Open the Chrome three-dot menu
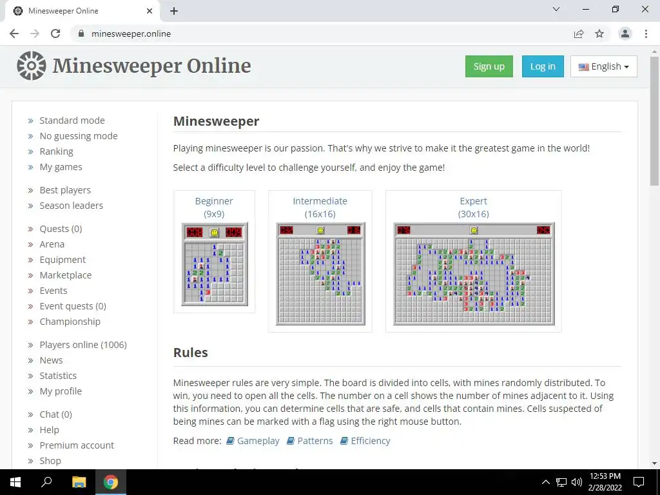The width and height of the screenshot is (660, 495). click(646, 34)
